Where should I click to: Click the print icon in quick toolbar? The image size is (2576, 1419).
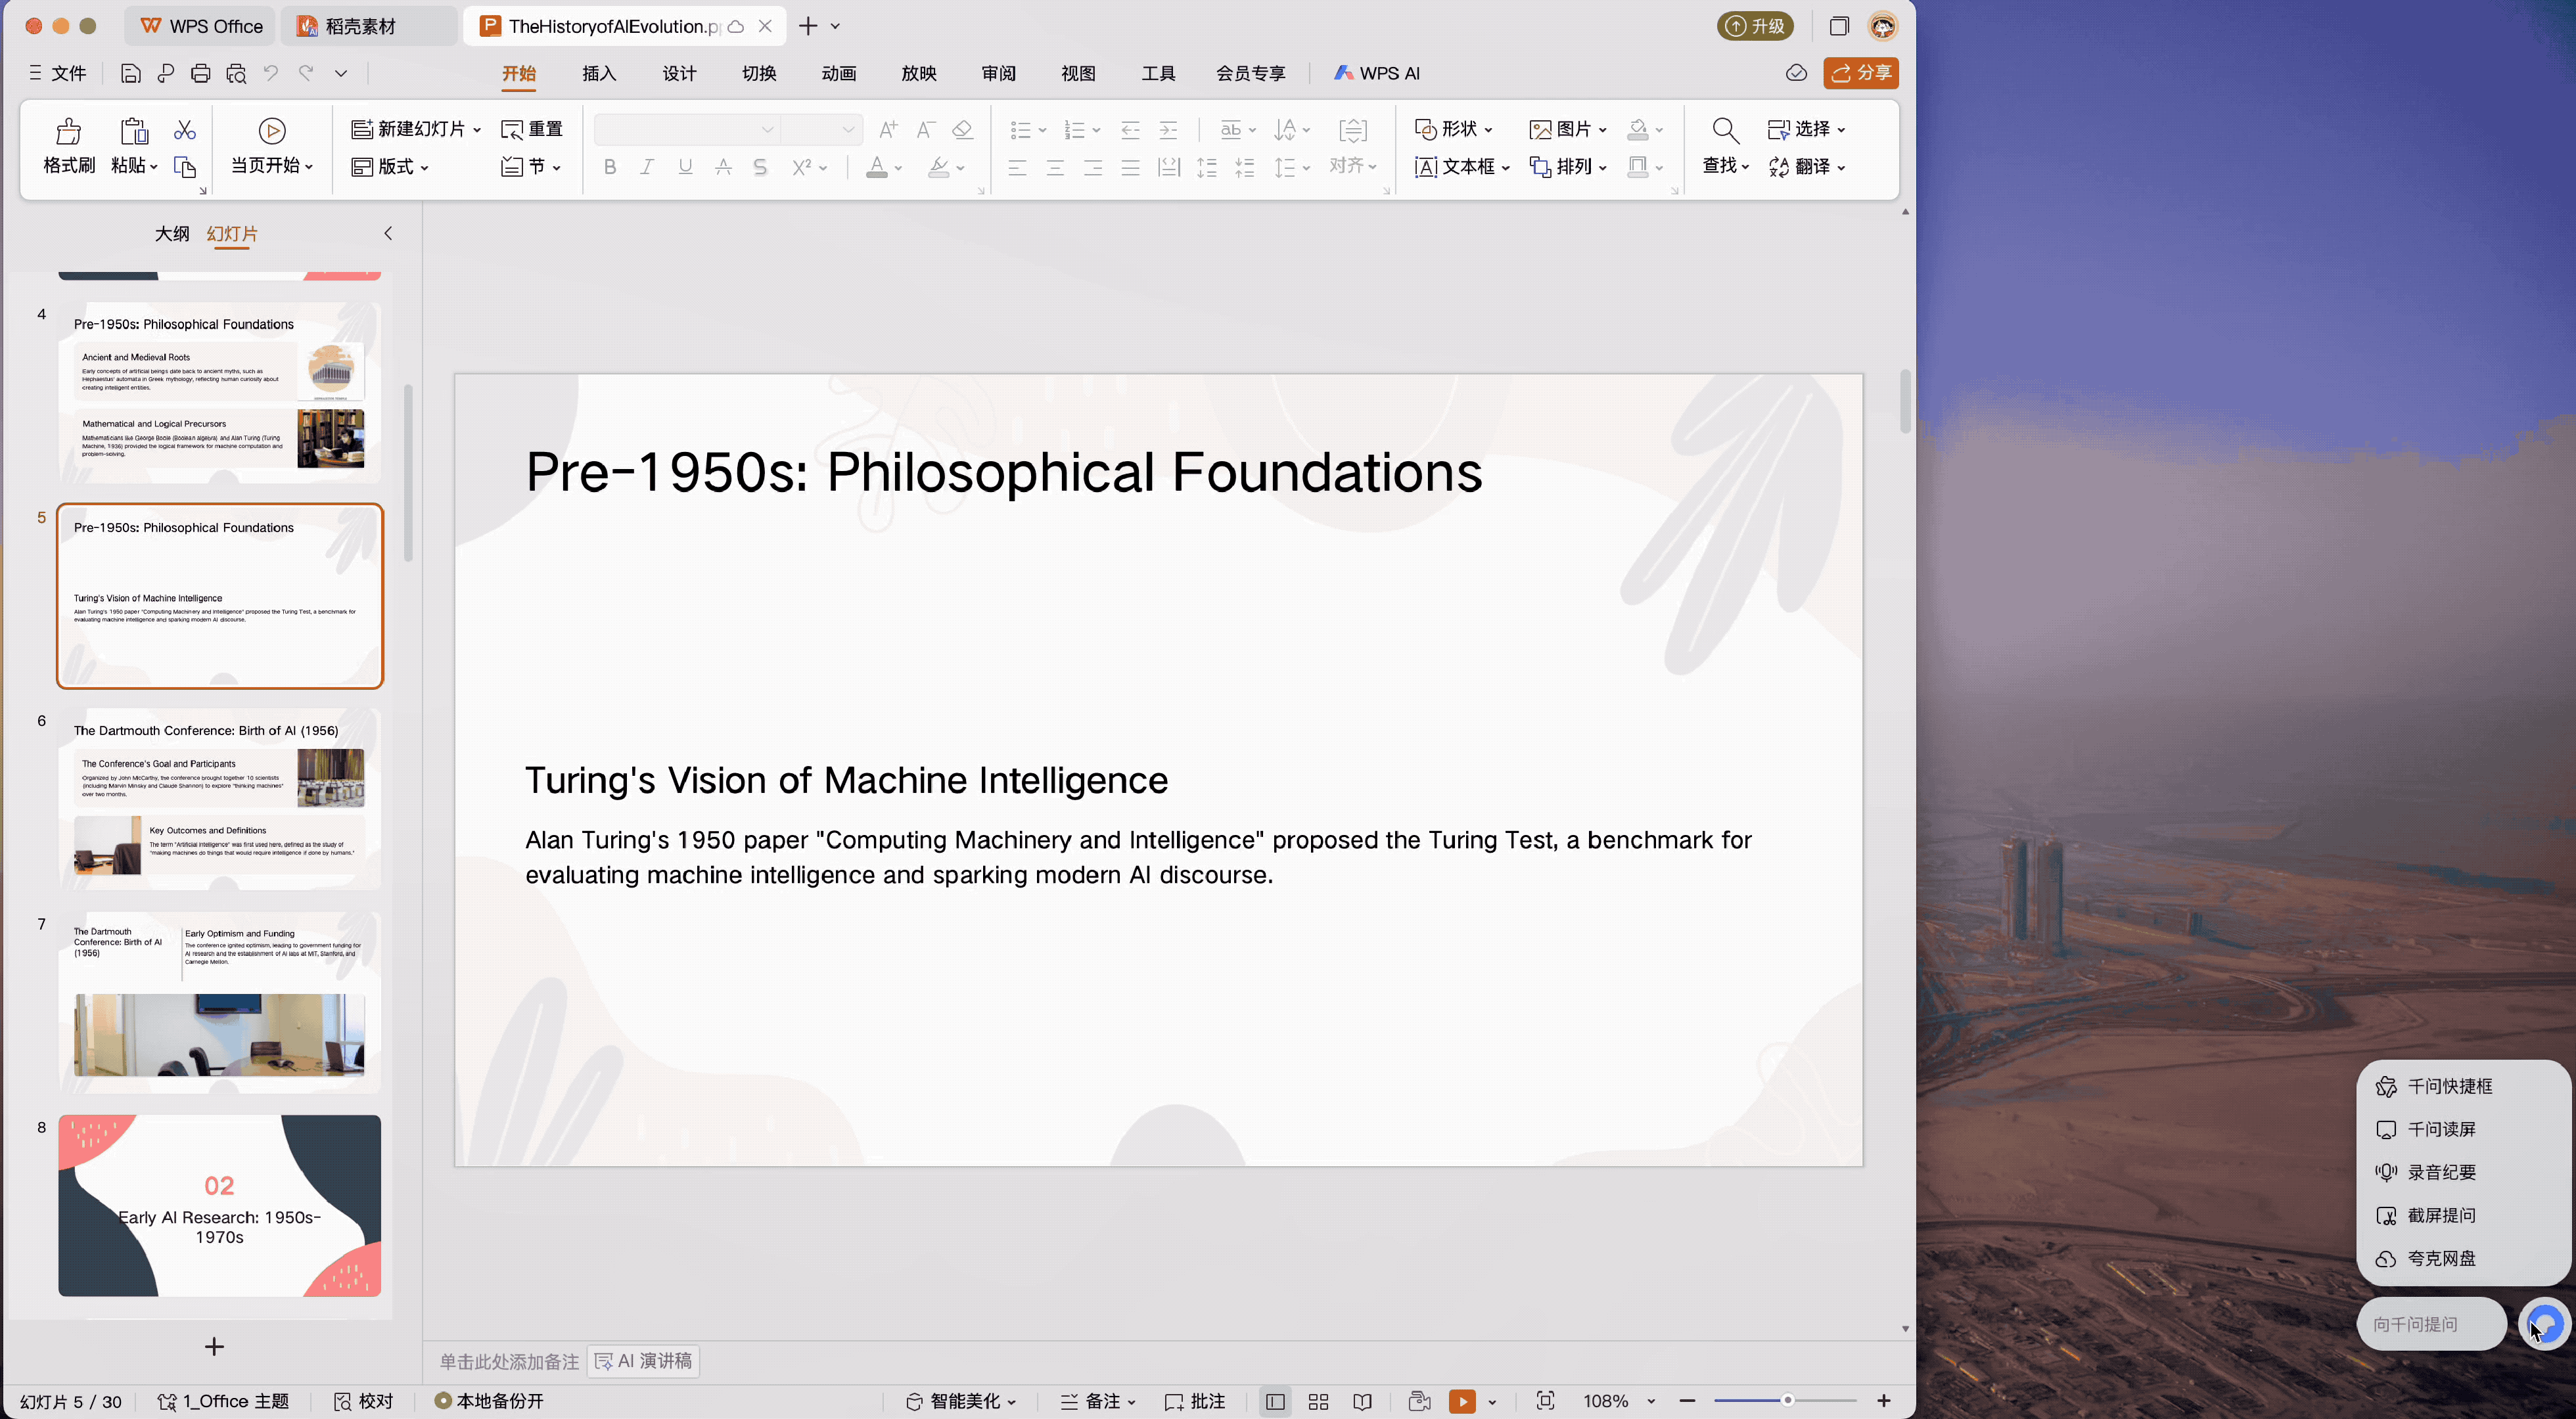pyautogui.click(x=200, y=73)
